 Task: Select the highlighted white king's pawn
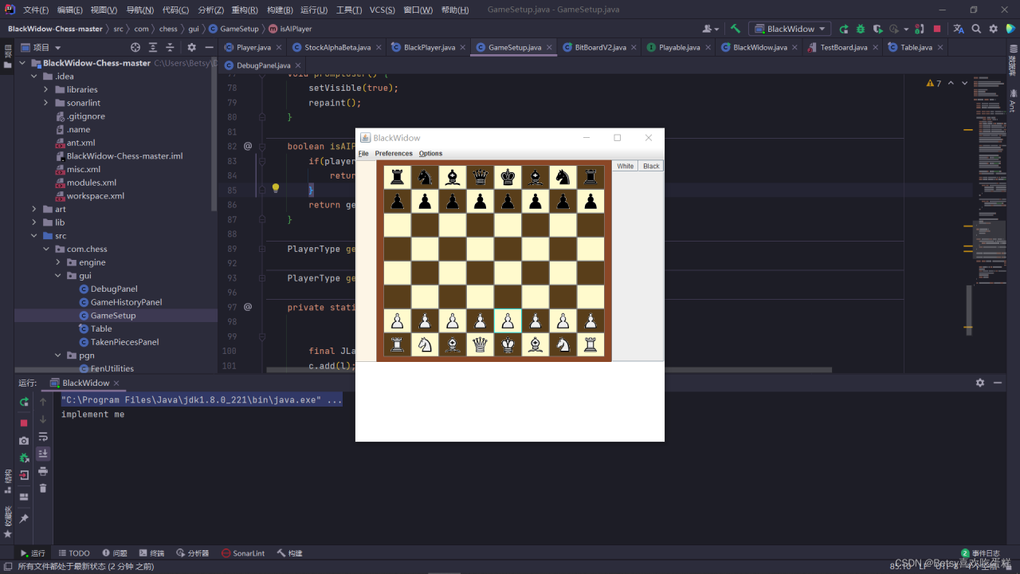click(x=508, y=321)
